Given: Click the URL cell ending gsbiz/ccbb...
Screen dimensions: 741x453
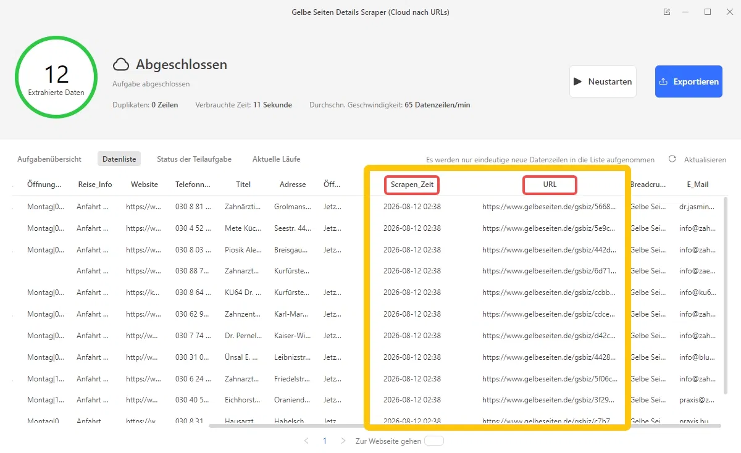Looking at the screenshot, I should [x=549, y=293].
